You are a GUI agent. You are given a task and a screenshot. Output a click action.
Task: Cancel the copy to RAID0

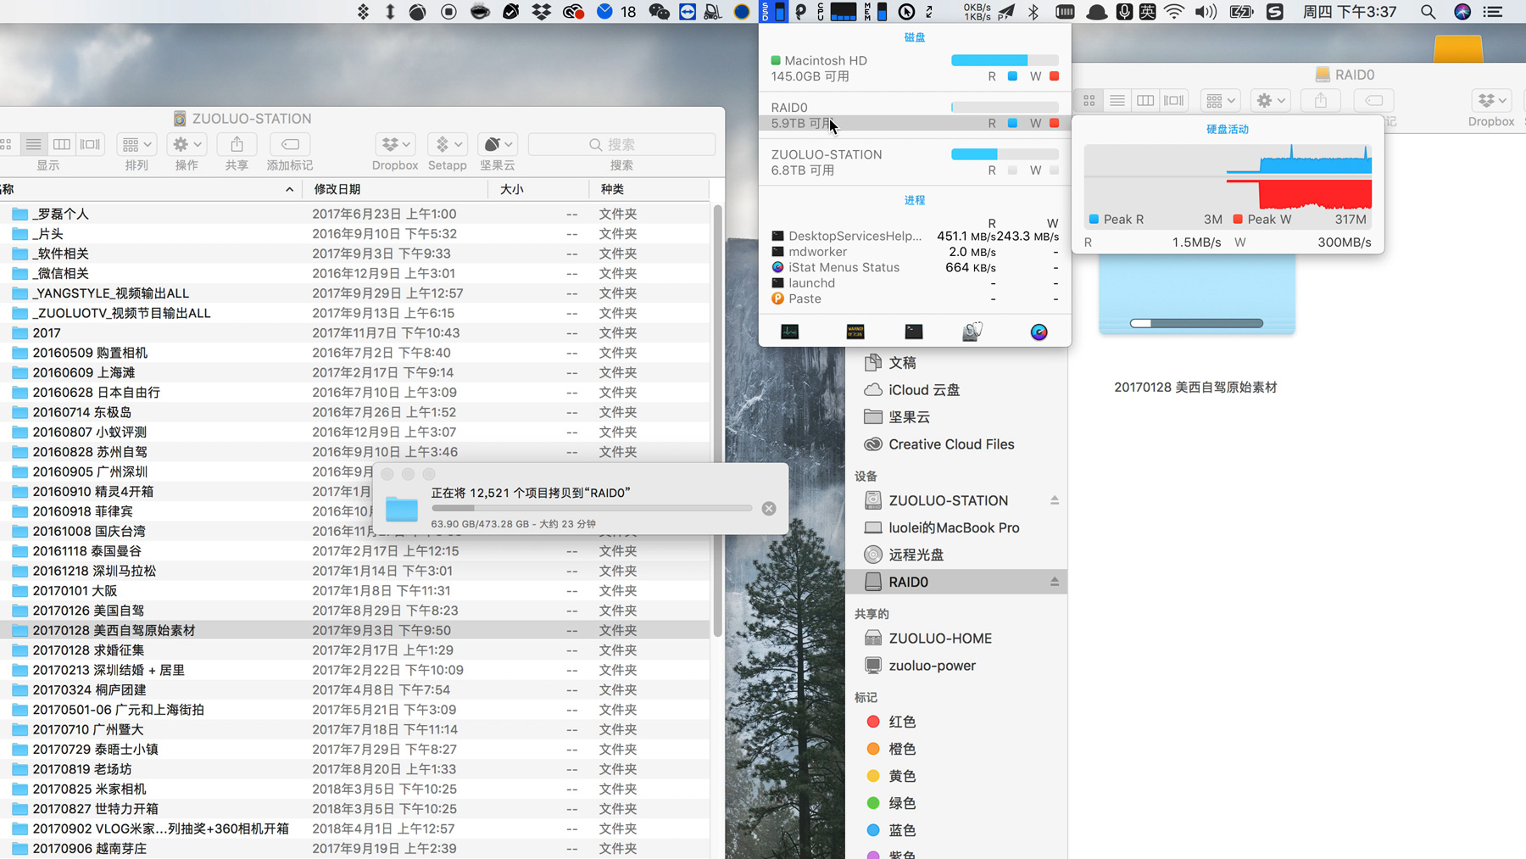(768, 509)
